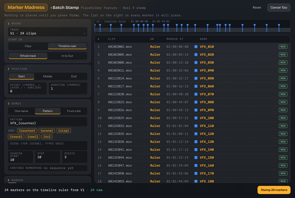Click the Marker Madness logo button
Screen dimensions: 295x198
point(26,7)
